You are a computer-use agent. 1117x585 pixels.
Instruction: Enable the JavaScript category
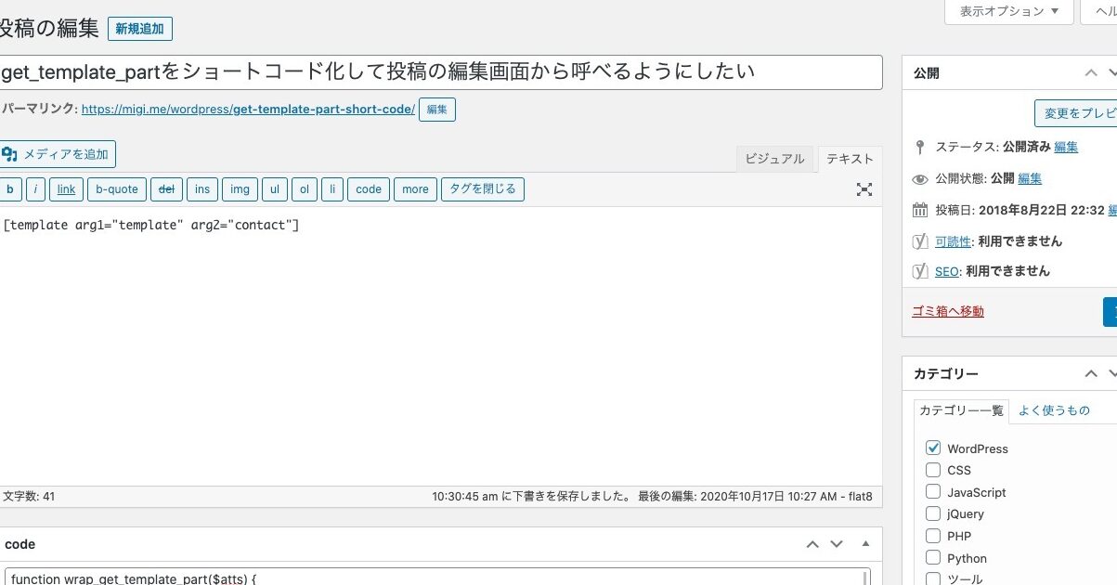(x=933, y=492)
